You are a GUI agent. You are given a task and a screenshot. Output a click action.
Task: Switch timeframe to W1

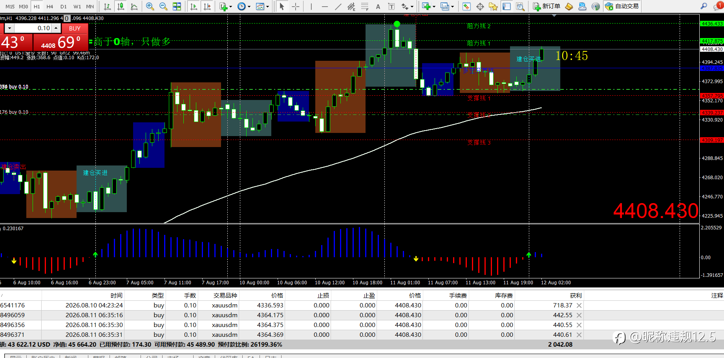(x=77, y=6)
